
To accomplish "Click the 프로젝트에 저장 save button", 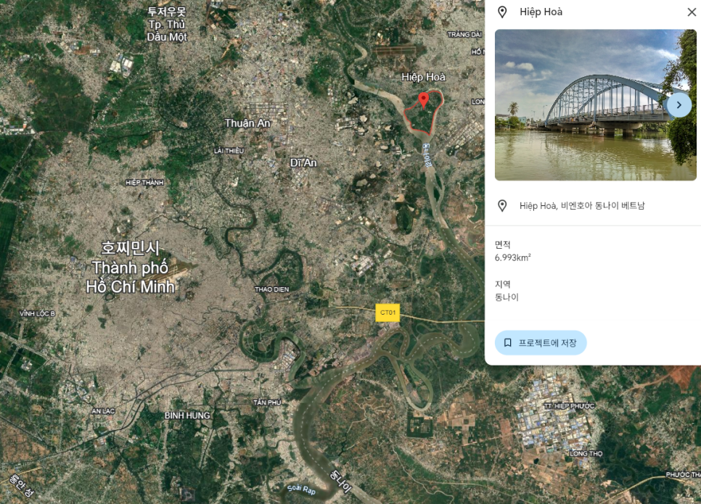I will (541, 342).
